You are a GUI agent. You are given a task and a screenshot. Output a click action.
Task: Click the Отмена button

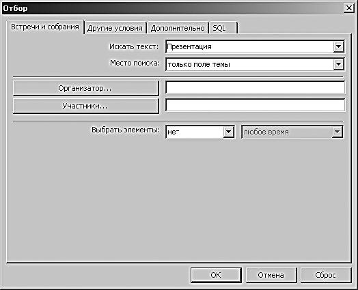click(x=271, y=275)
